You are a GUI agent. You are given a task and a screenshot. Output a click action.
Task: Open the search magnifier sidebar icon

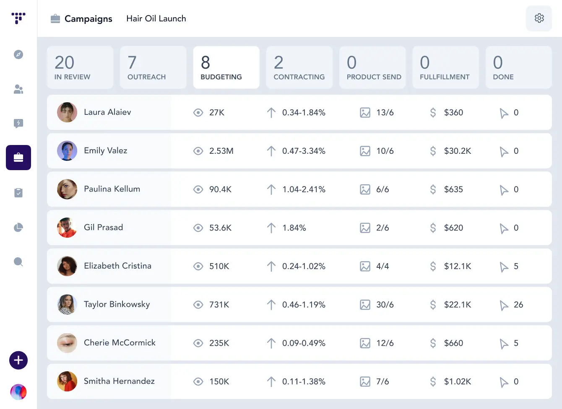pos(18,262)
